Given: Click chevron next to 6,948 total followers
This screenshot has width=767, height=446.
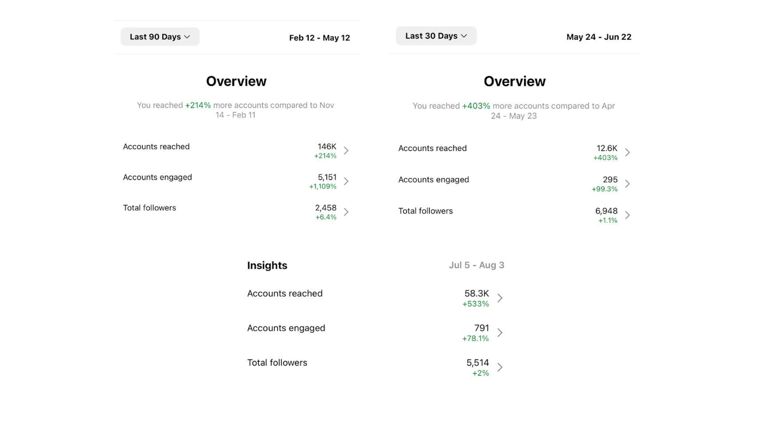Looking at the screenshot, I should click(627, 215).
